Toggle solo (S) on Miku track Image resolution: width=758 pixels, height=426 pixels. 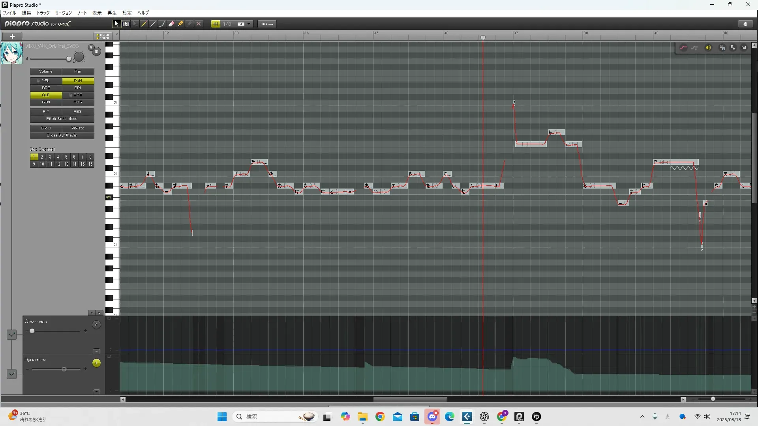tap(91, 48)
